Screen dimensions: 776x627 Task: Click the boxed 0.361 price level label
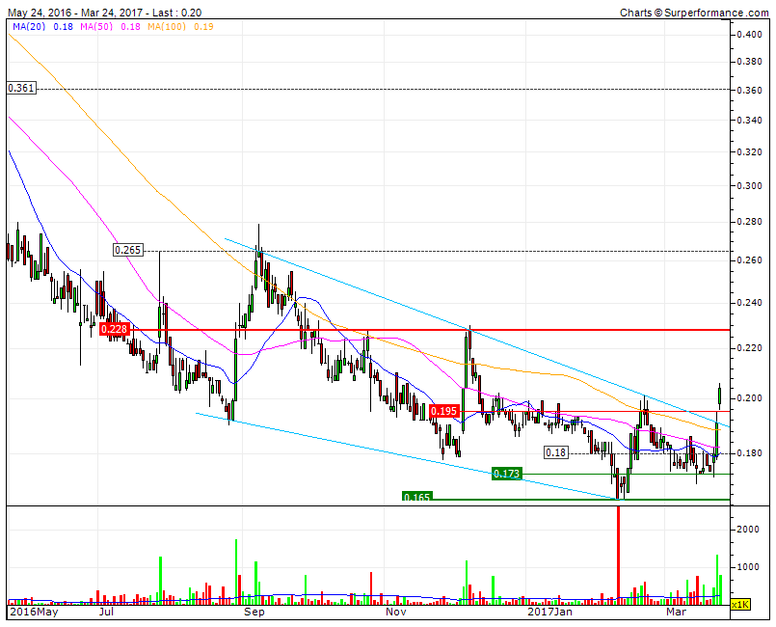click(x=21, y=88)
